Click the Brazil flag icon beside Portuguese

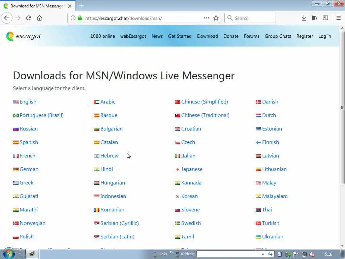coord(15,115)
